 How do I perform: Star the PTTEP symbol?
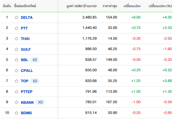(17, 92)
